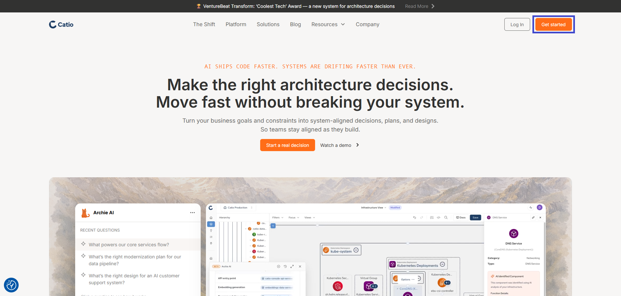Click the Archie AI cat icon
621x296 pixels.
click(85, 213)
